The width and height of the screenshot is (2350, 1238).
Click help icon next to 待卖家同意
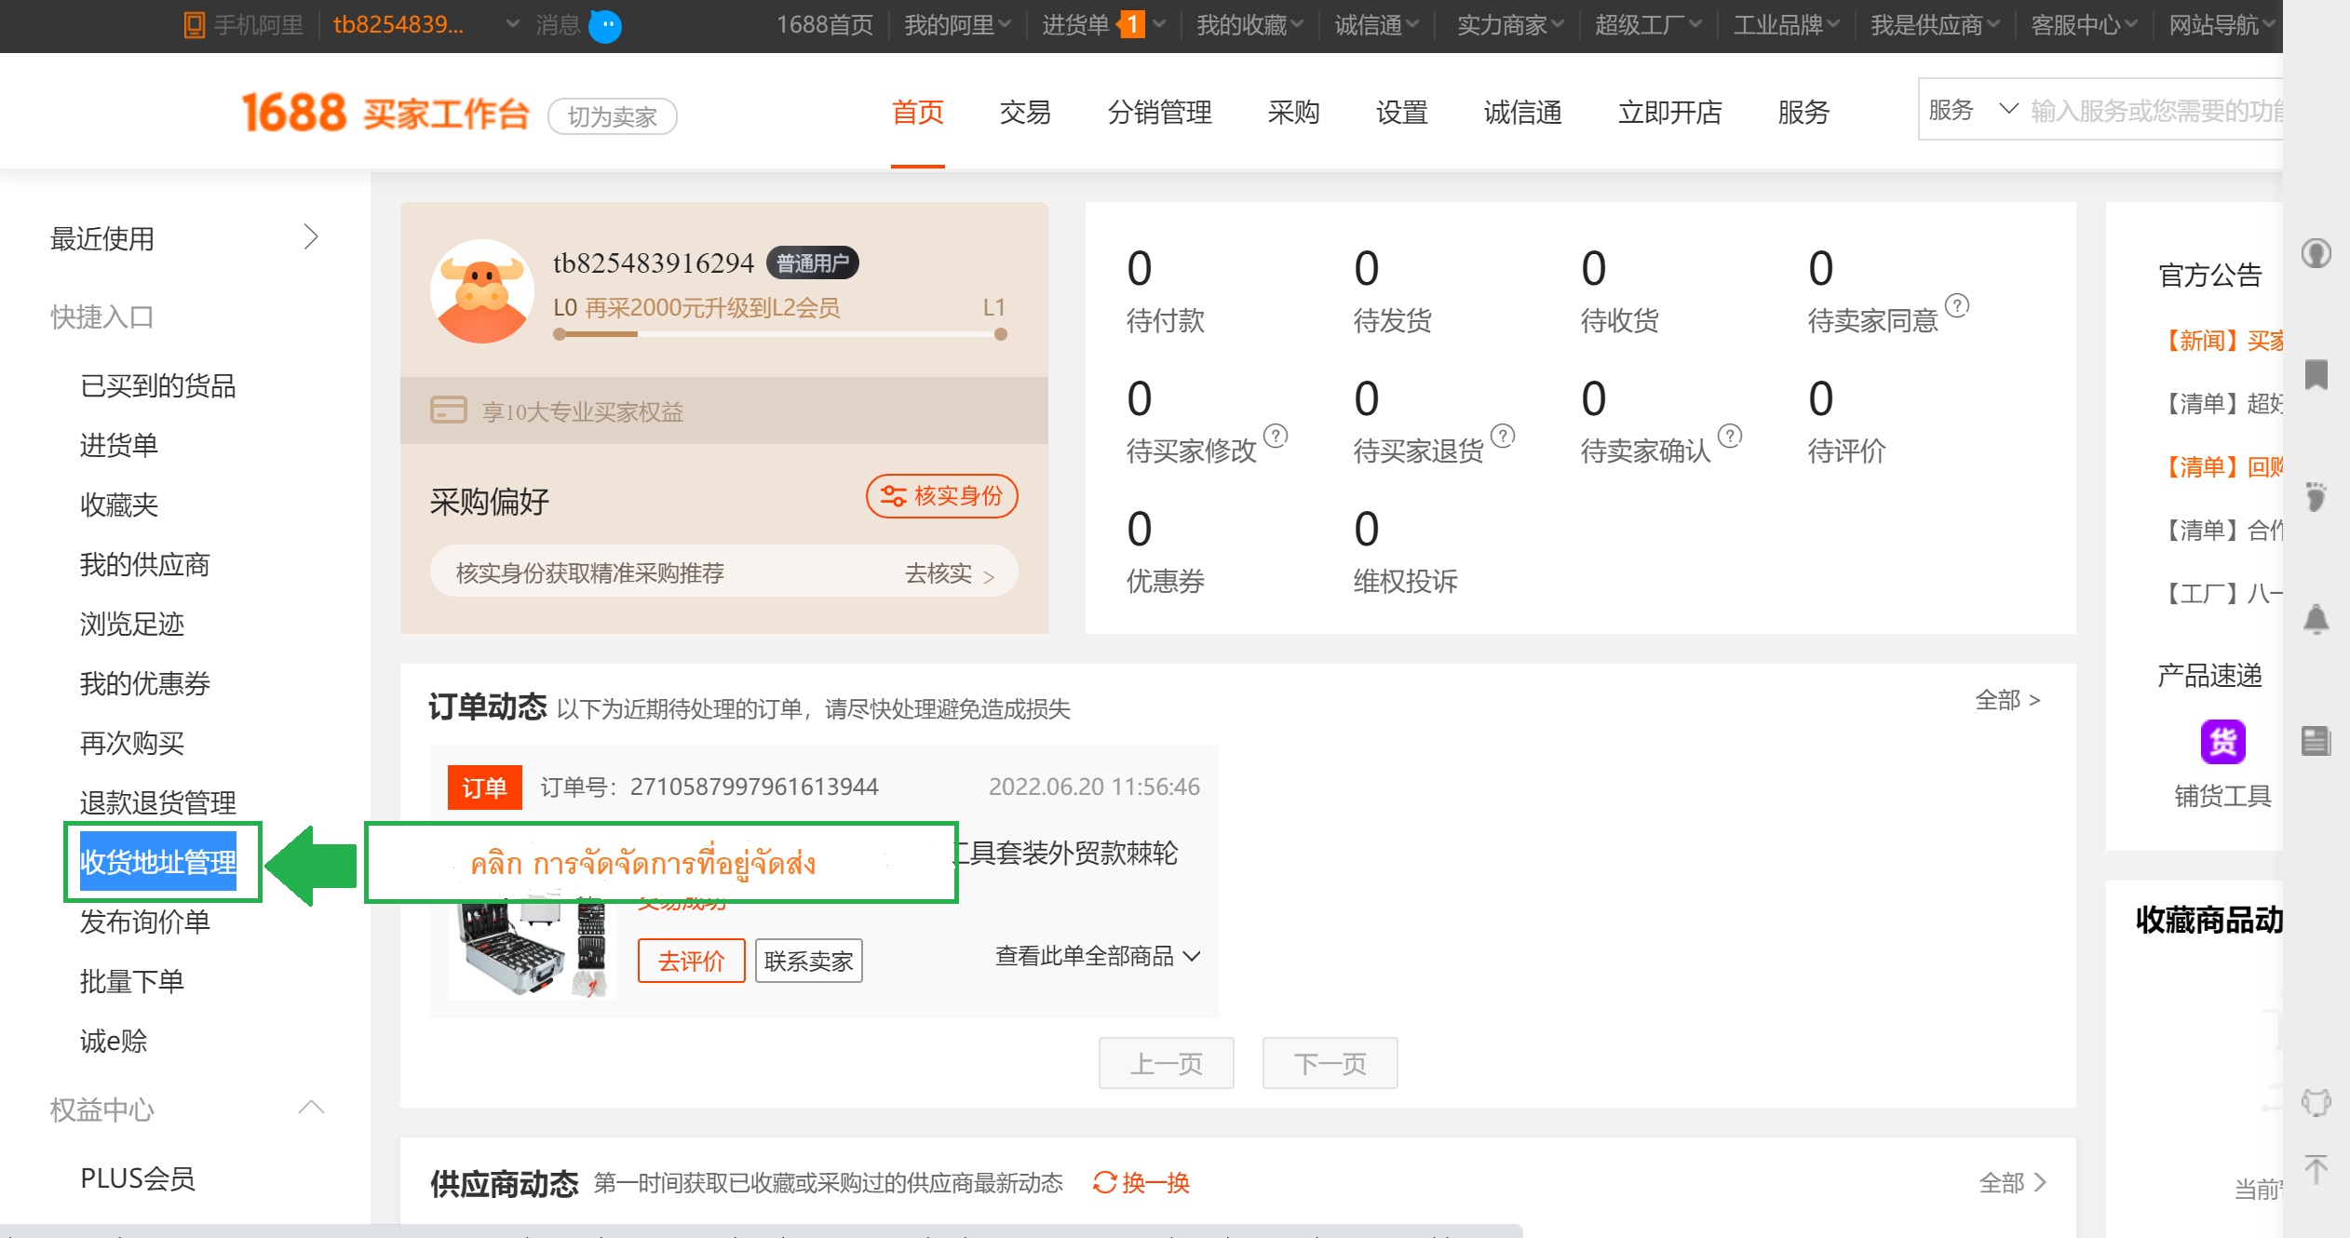coord(1957,305)
